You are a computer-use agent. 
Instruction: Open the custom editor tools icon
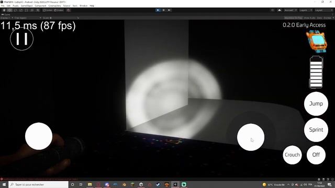coord(38,10)
